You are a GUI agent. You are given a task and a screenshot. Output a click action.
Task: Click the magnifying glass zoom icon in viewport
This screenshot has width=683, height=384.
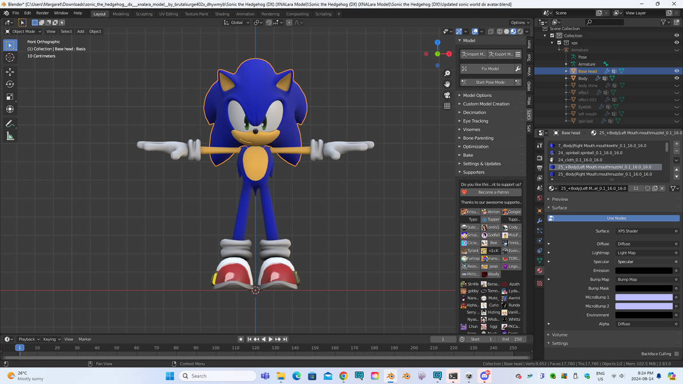447,73
